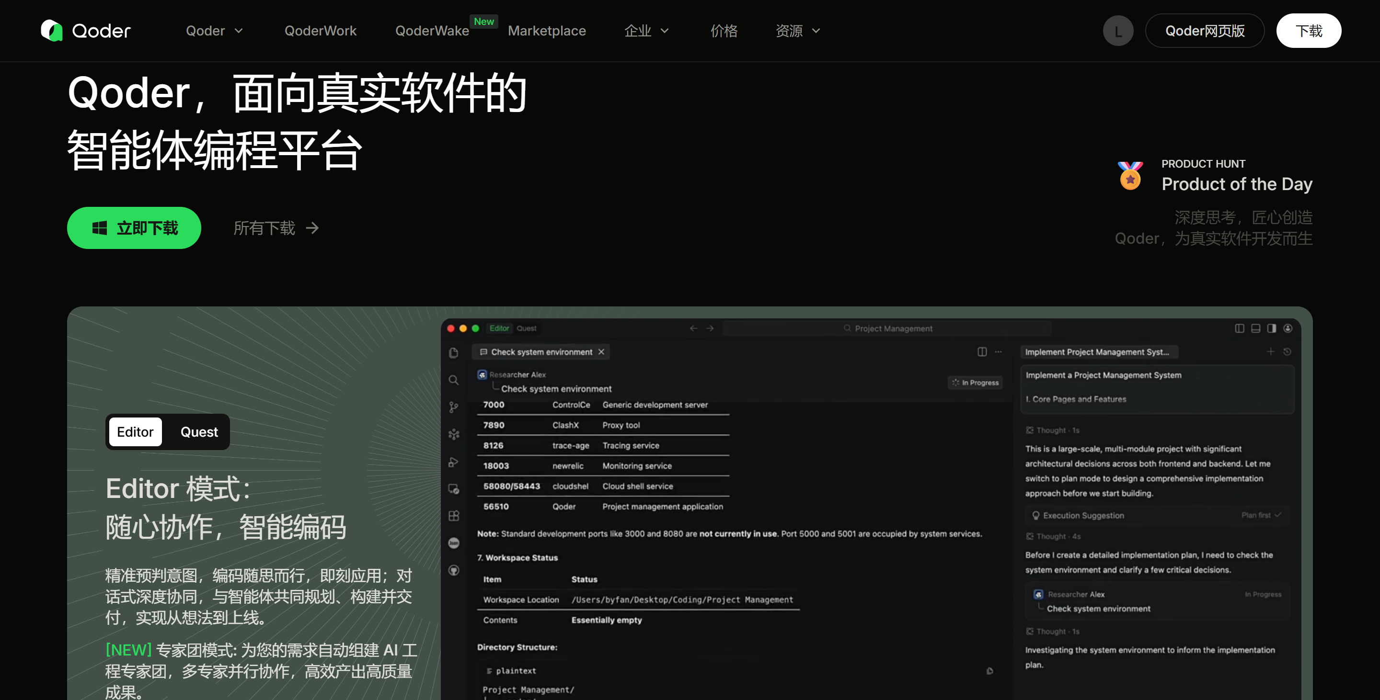Open Product of the Day badge

[1236, 183]
